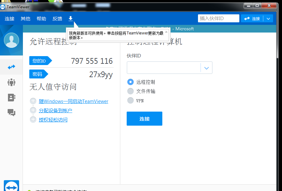
Task: Open the Meeting sidebar icon
Action: pos(11,82)
